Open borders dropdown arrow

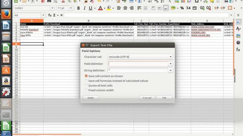pyautogui.click(x=234, y=8)
